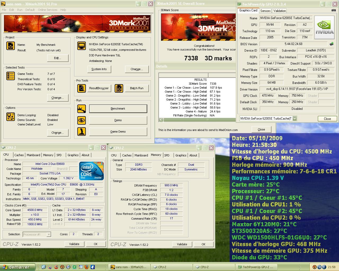Image resolution: width=339 pixels, height=271 pixels.
Task: Click the Batch Run icon
Action: click(119, 88)
